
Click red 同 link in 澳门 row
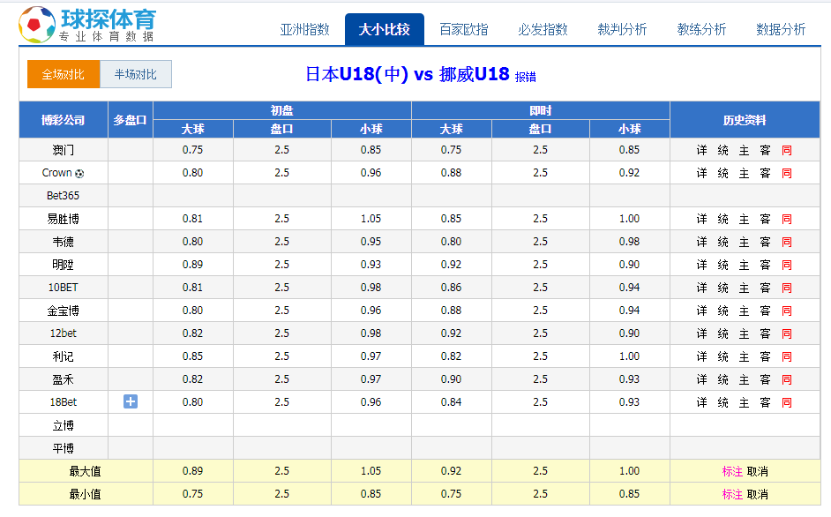click(787, 150)
